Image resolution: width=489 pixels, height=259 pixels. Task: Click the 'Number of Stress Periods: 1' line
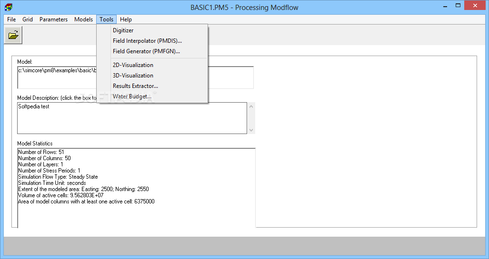pyautogui.click(x=49, y=171)
